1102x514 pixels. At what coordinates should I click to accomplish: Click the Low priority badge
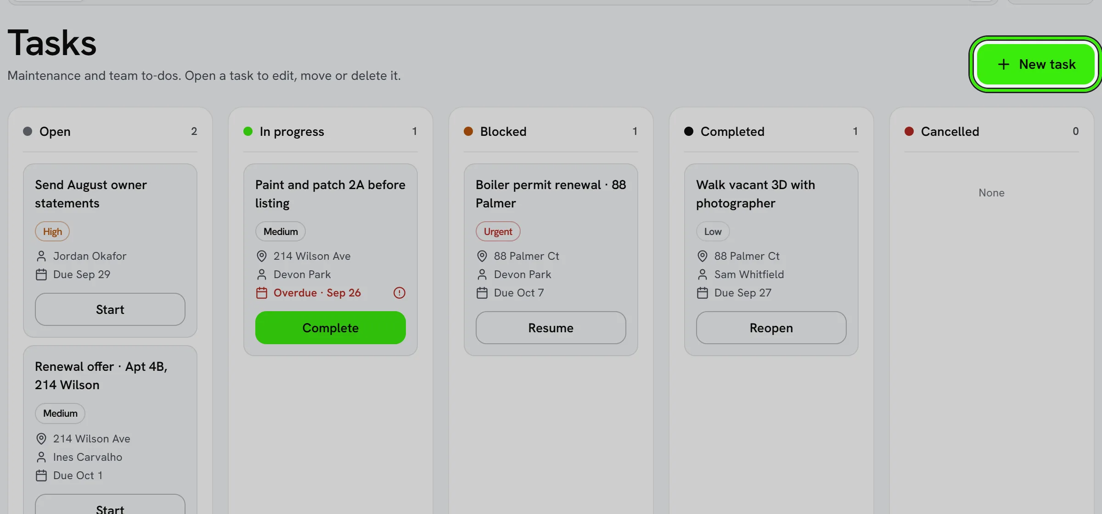coord(713,231)
